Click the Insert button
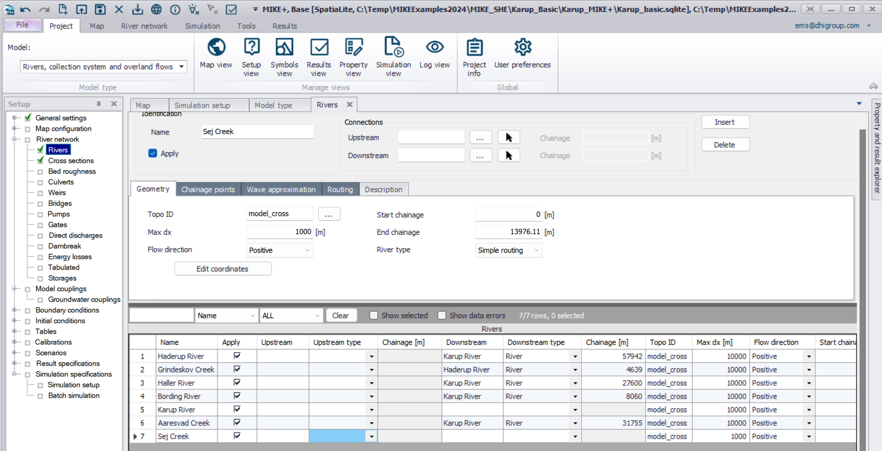This screenshot has height=451, width=882. pos(725,122)
